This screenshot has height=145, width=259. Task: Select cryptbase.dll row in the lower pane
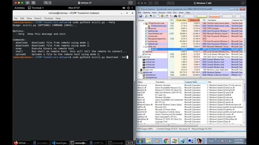click(190, 117)
